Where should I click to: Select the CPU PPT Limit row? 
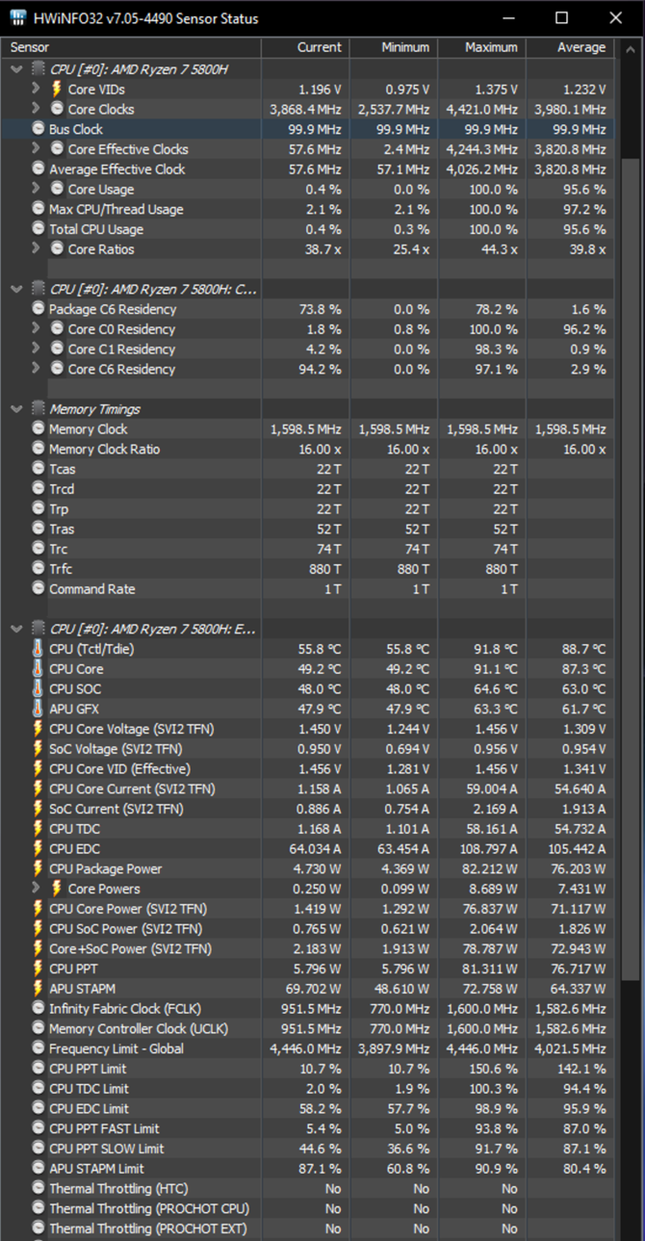pos(308,1069)
